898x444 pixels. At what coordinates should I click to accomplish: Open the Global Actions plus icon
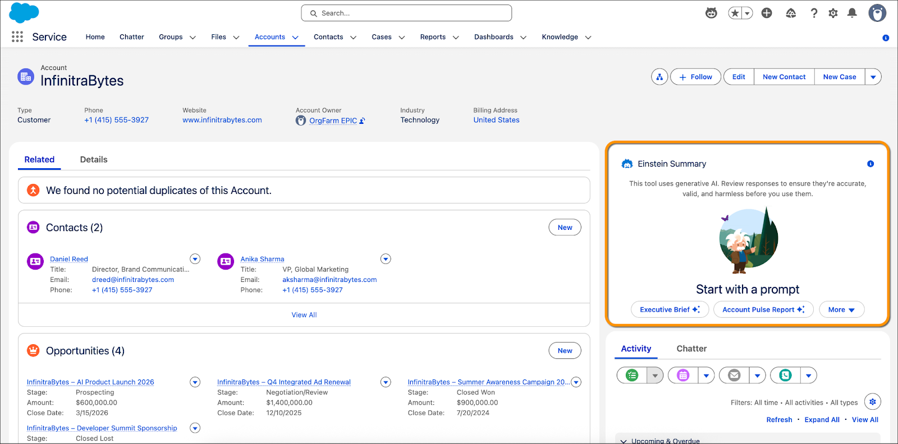[767, 13]
